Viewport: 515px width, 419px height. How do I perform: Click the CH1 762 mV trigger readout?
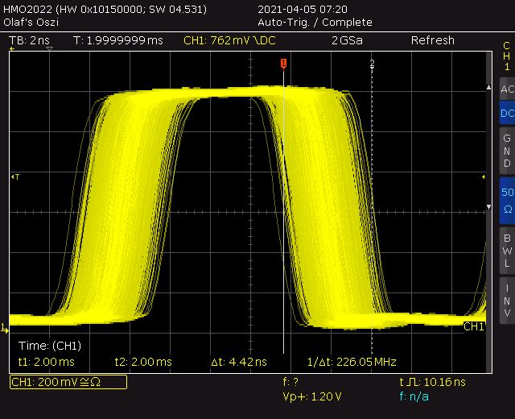point(229,40)
